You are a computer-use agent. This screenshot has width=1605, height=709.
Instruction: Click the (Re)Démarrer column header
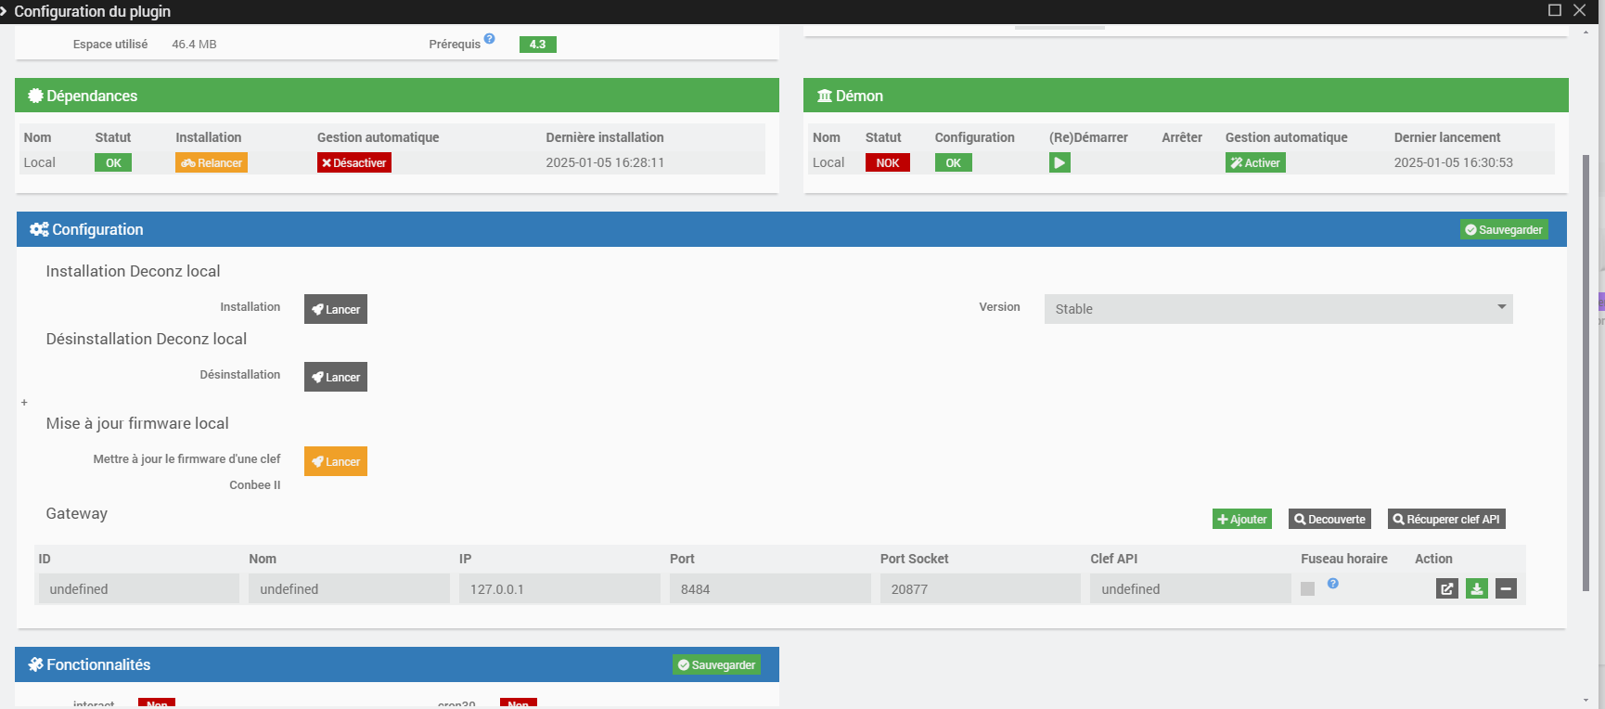(x=1088, y=137)
